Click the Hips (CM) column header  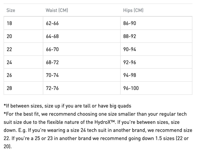click(133, 10)
